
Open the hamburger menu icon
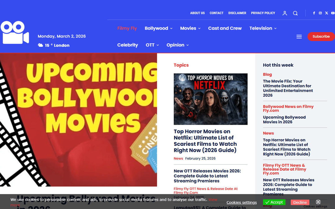[299, 37]
